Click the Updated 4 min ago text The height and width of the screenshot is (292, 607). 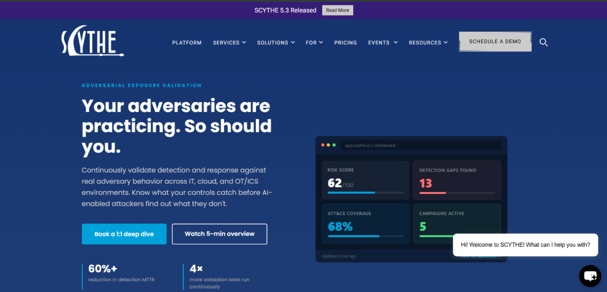339,256
